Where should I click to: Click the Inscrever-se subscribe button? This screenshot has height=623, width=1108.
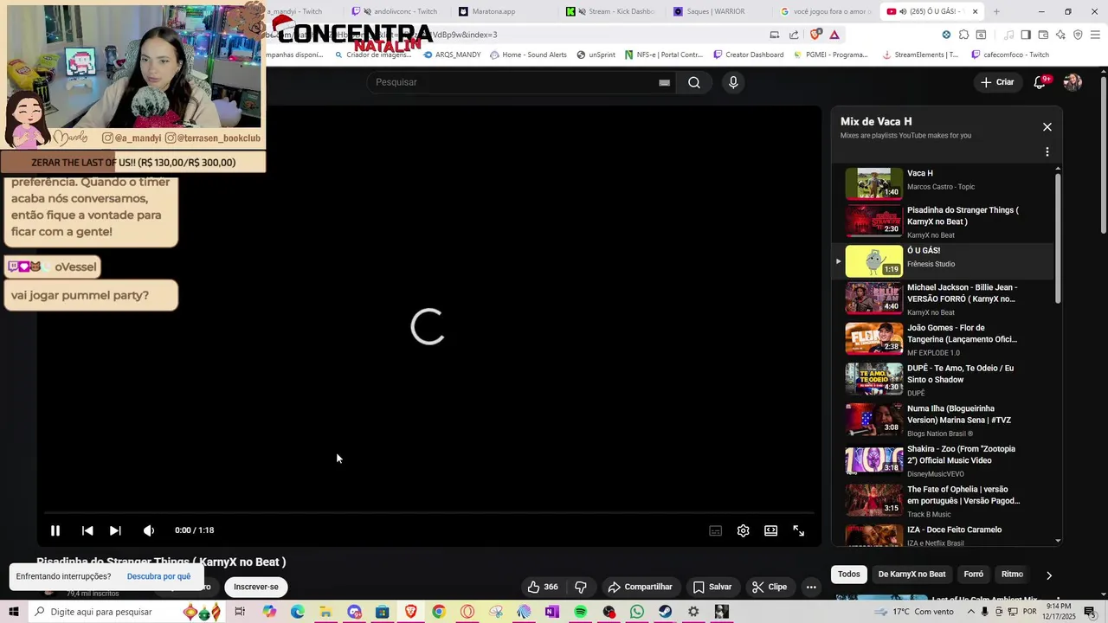(256, 587)
